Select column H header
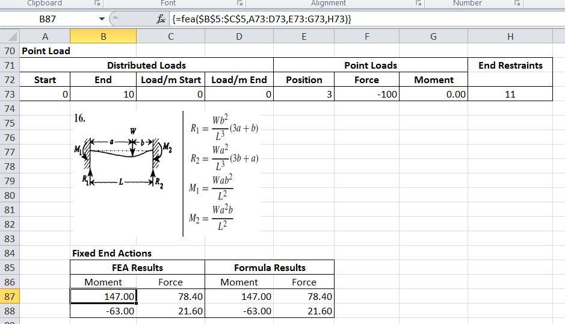 pos(510,37)
